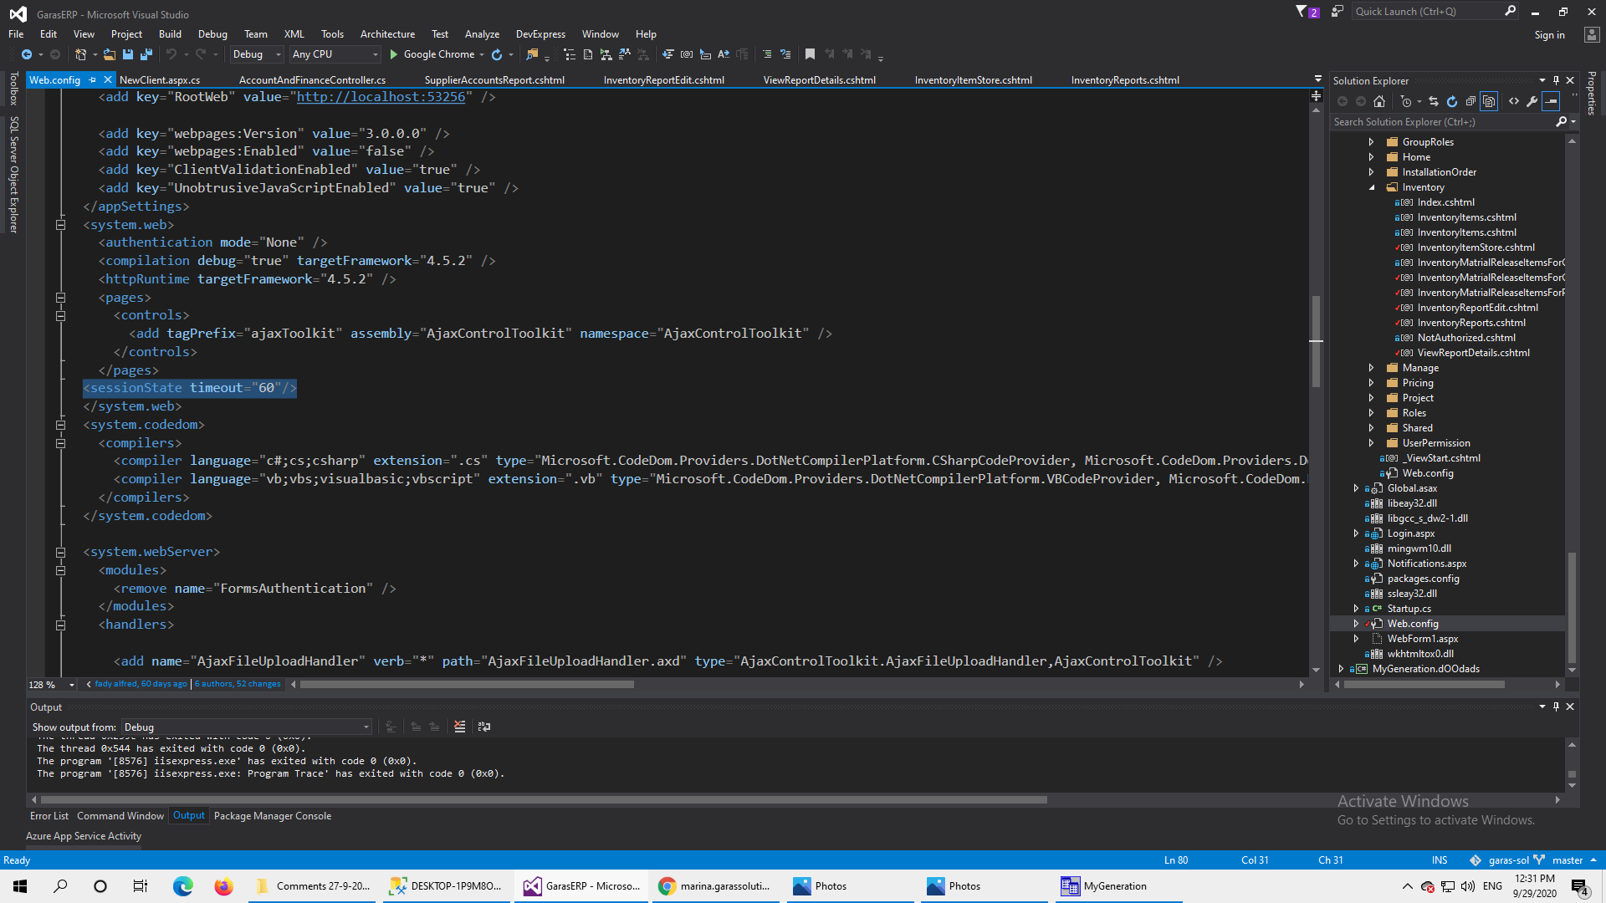Click the Save All toolbar icon
1606x903 pixels.
point(146,54)
